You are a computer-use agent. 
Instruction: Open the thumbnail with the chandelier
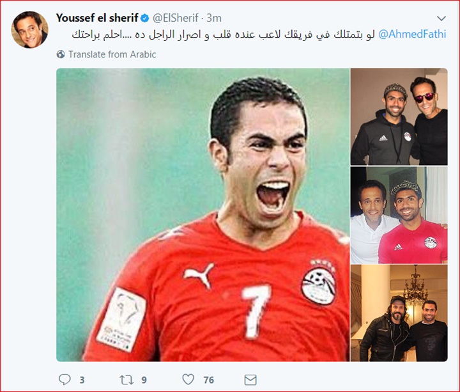(399, 313)
